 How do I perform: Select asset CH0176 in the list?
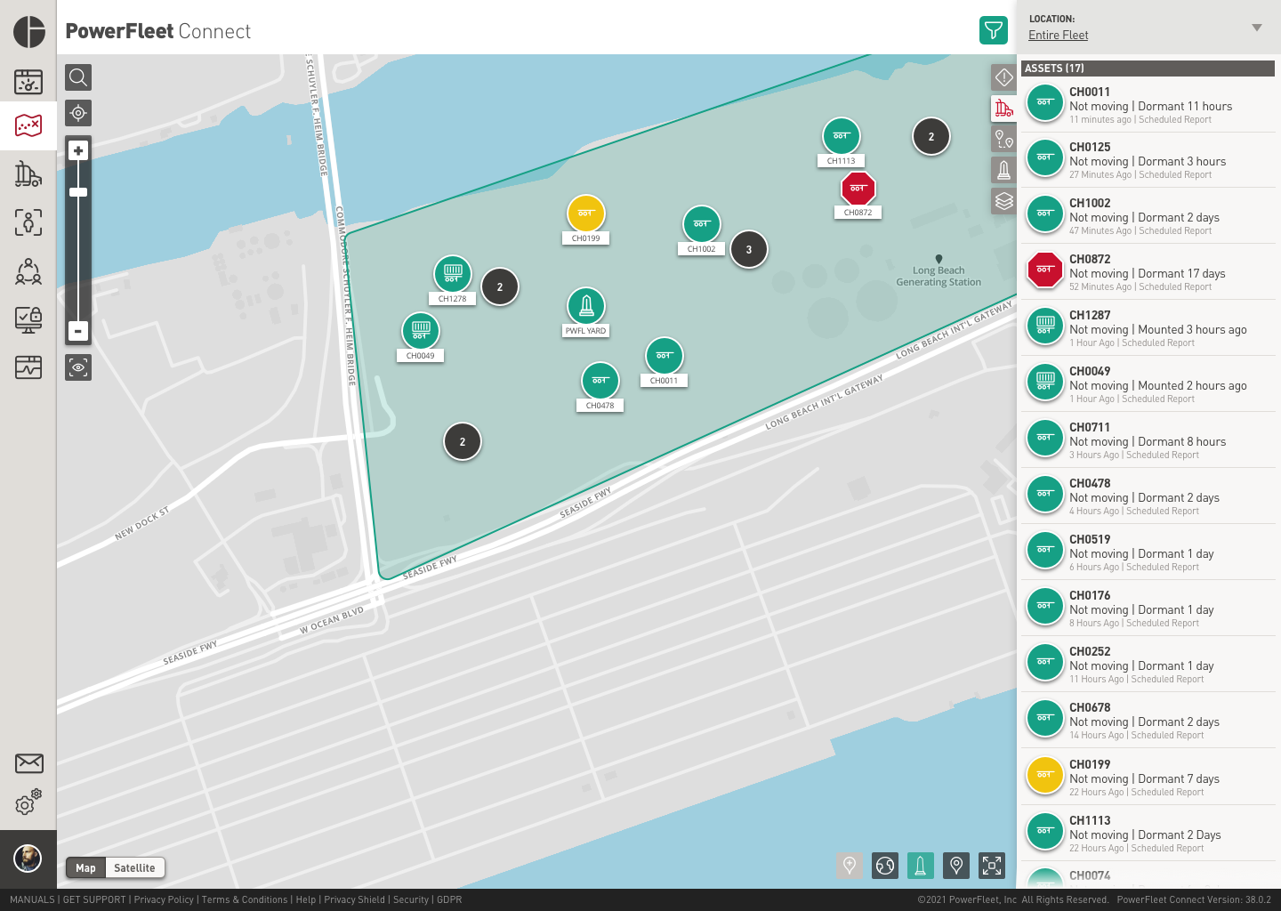coord(1148,609)
